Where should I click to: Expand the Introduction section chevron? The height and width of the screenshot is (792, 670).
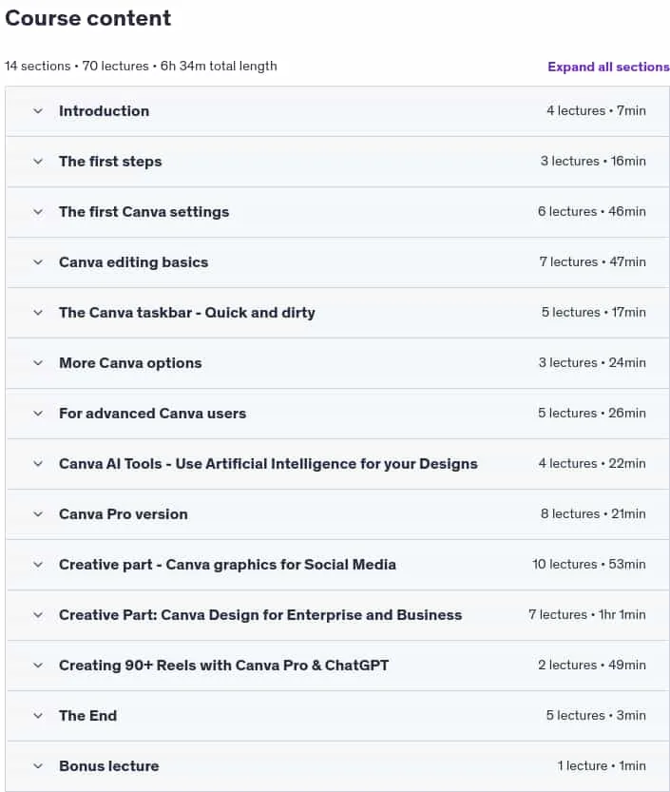coord(38,111)
